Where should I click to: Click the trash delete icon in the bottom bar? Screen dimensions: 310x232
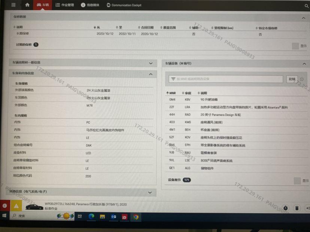click(297, 208)
